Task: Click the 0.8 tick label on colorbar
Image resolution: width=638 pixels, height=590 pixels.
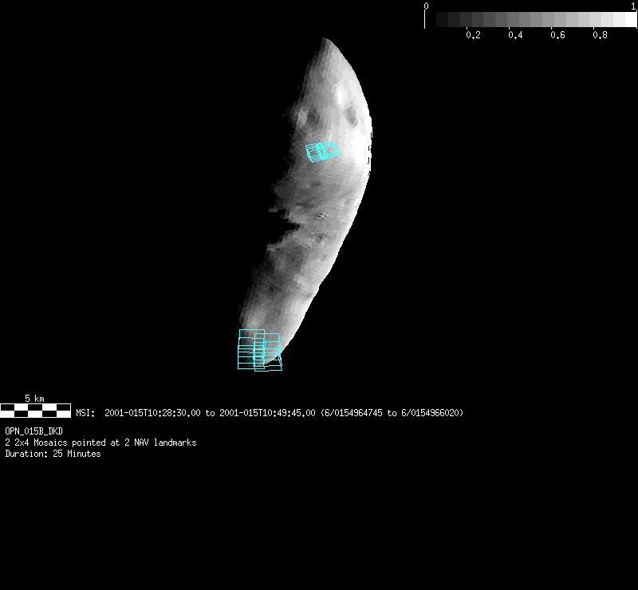Action: click(x=600, y=36)
